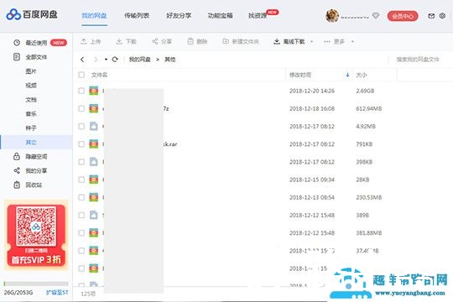Click the archive icon of the 2.69GB file

click(94, 91)
